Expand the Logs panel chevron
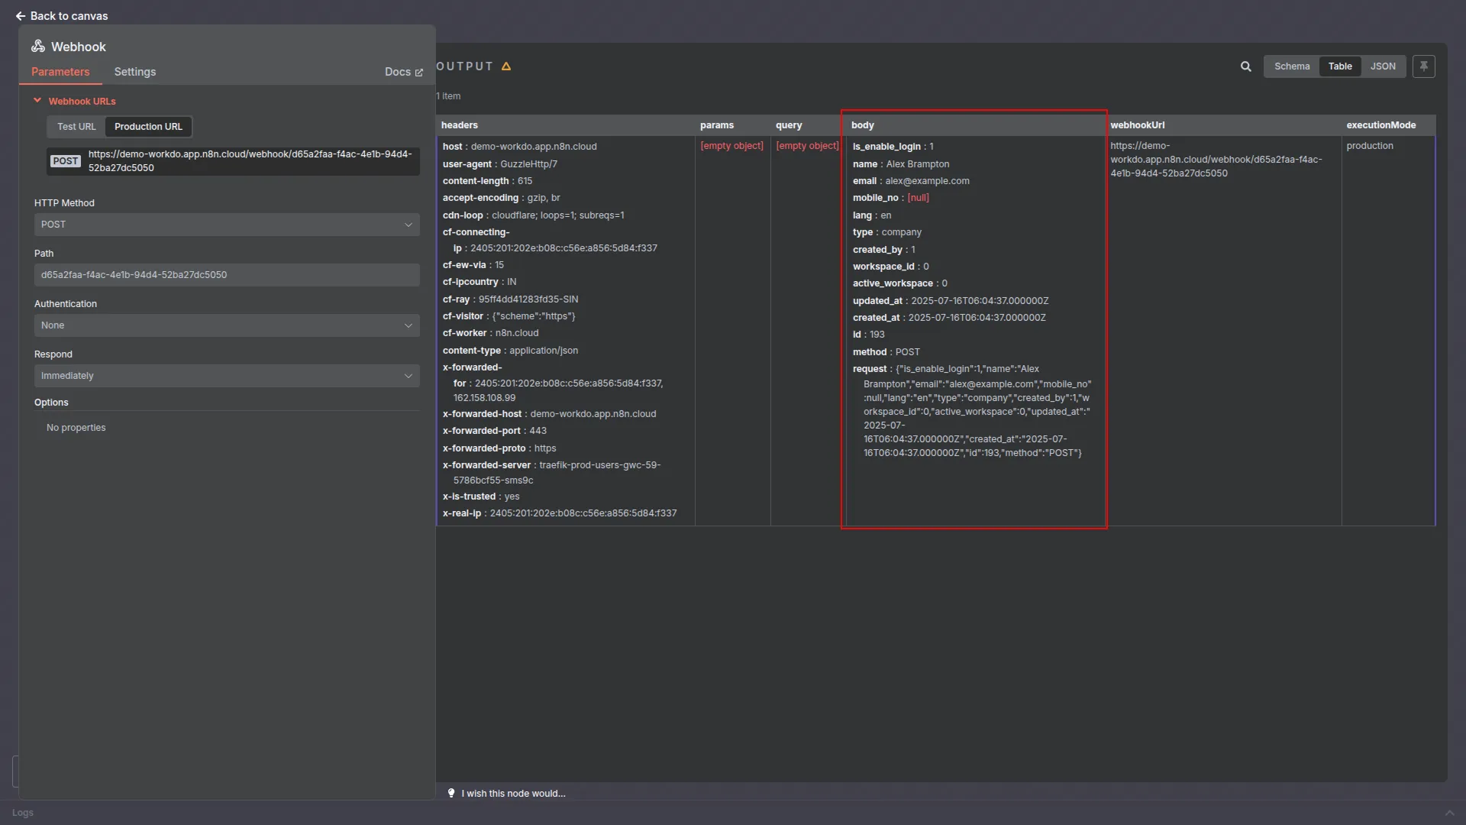The image size is (1466, 825). coord(1449,812)
